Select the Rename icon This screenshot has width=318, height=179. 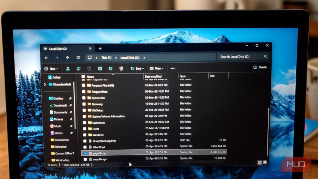click(x=100, y=68)
